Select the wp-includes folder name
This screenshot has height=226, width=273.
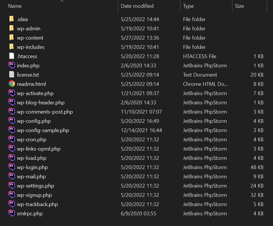coord(31,47)
